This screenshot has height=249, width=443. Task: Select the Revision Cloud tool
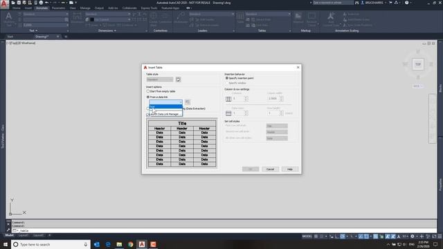click(x=311, y=19)
